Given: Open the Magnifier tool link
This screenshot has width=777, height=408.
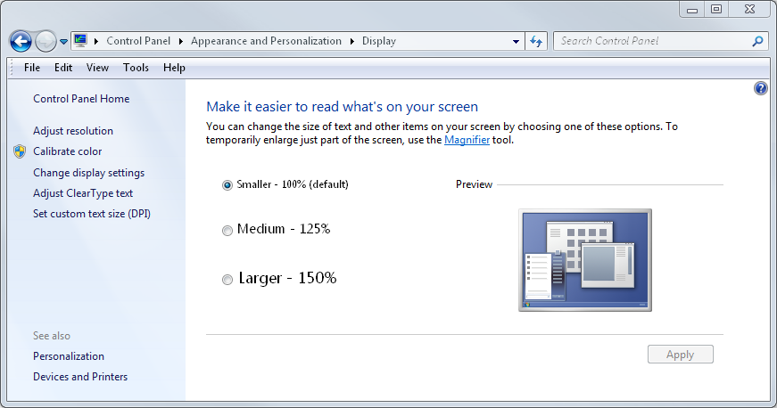Looking at the screenshot, I should click(x=467, y=140).
